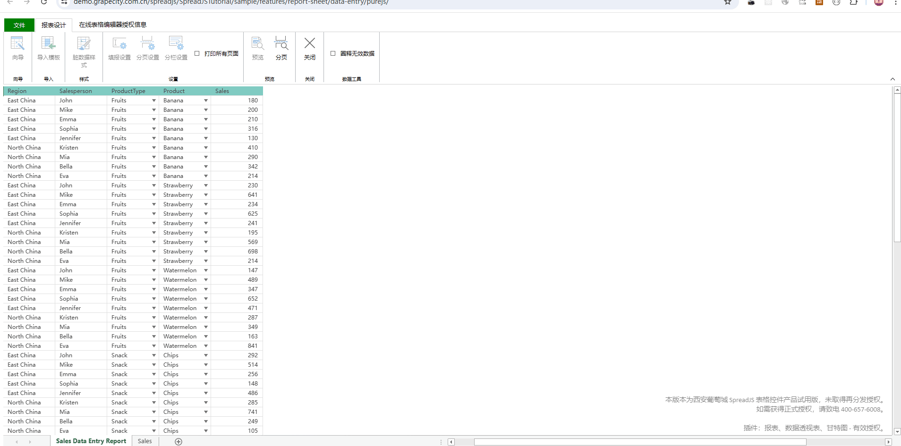901x446 pixels.
Task: Open ProductType dropdown in the Sales 652 row
Action: pos(154,299)
